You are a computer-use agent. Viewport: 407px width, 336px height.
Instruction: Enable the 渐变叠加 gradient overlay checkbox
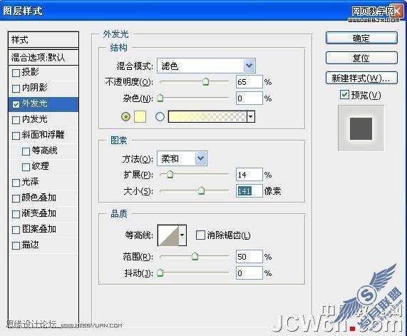[x=16, y=214]
